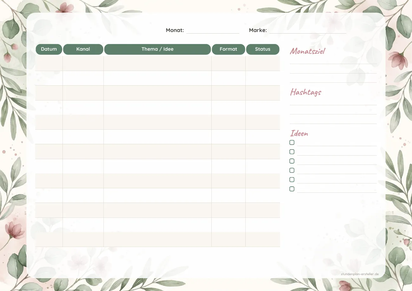Select the Kanal column header
The height and width of the screenshot is (291, 412).
83,49
